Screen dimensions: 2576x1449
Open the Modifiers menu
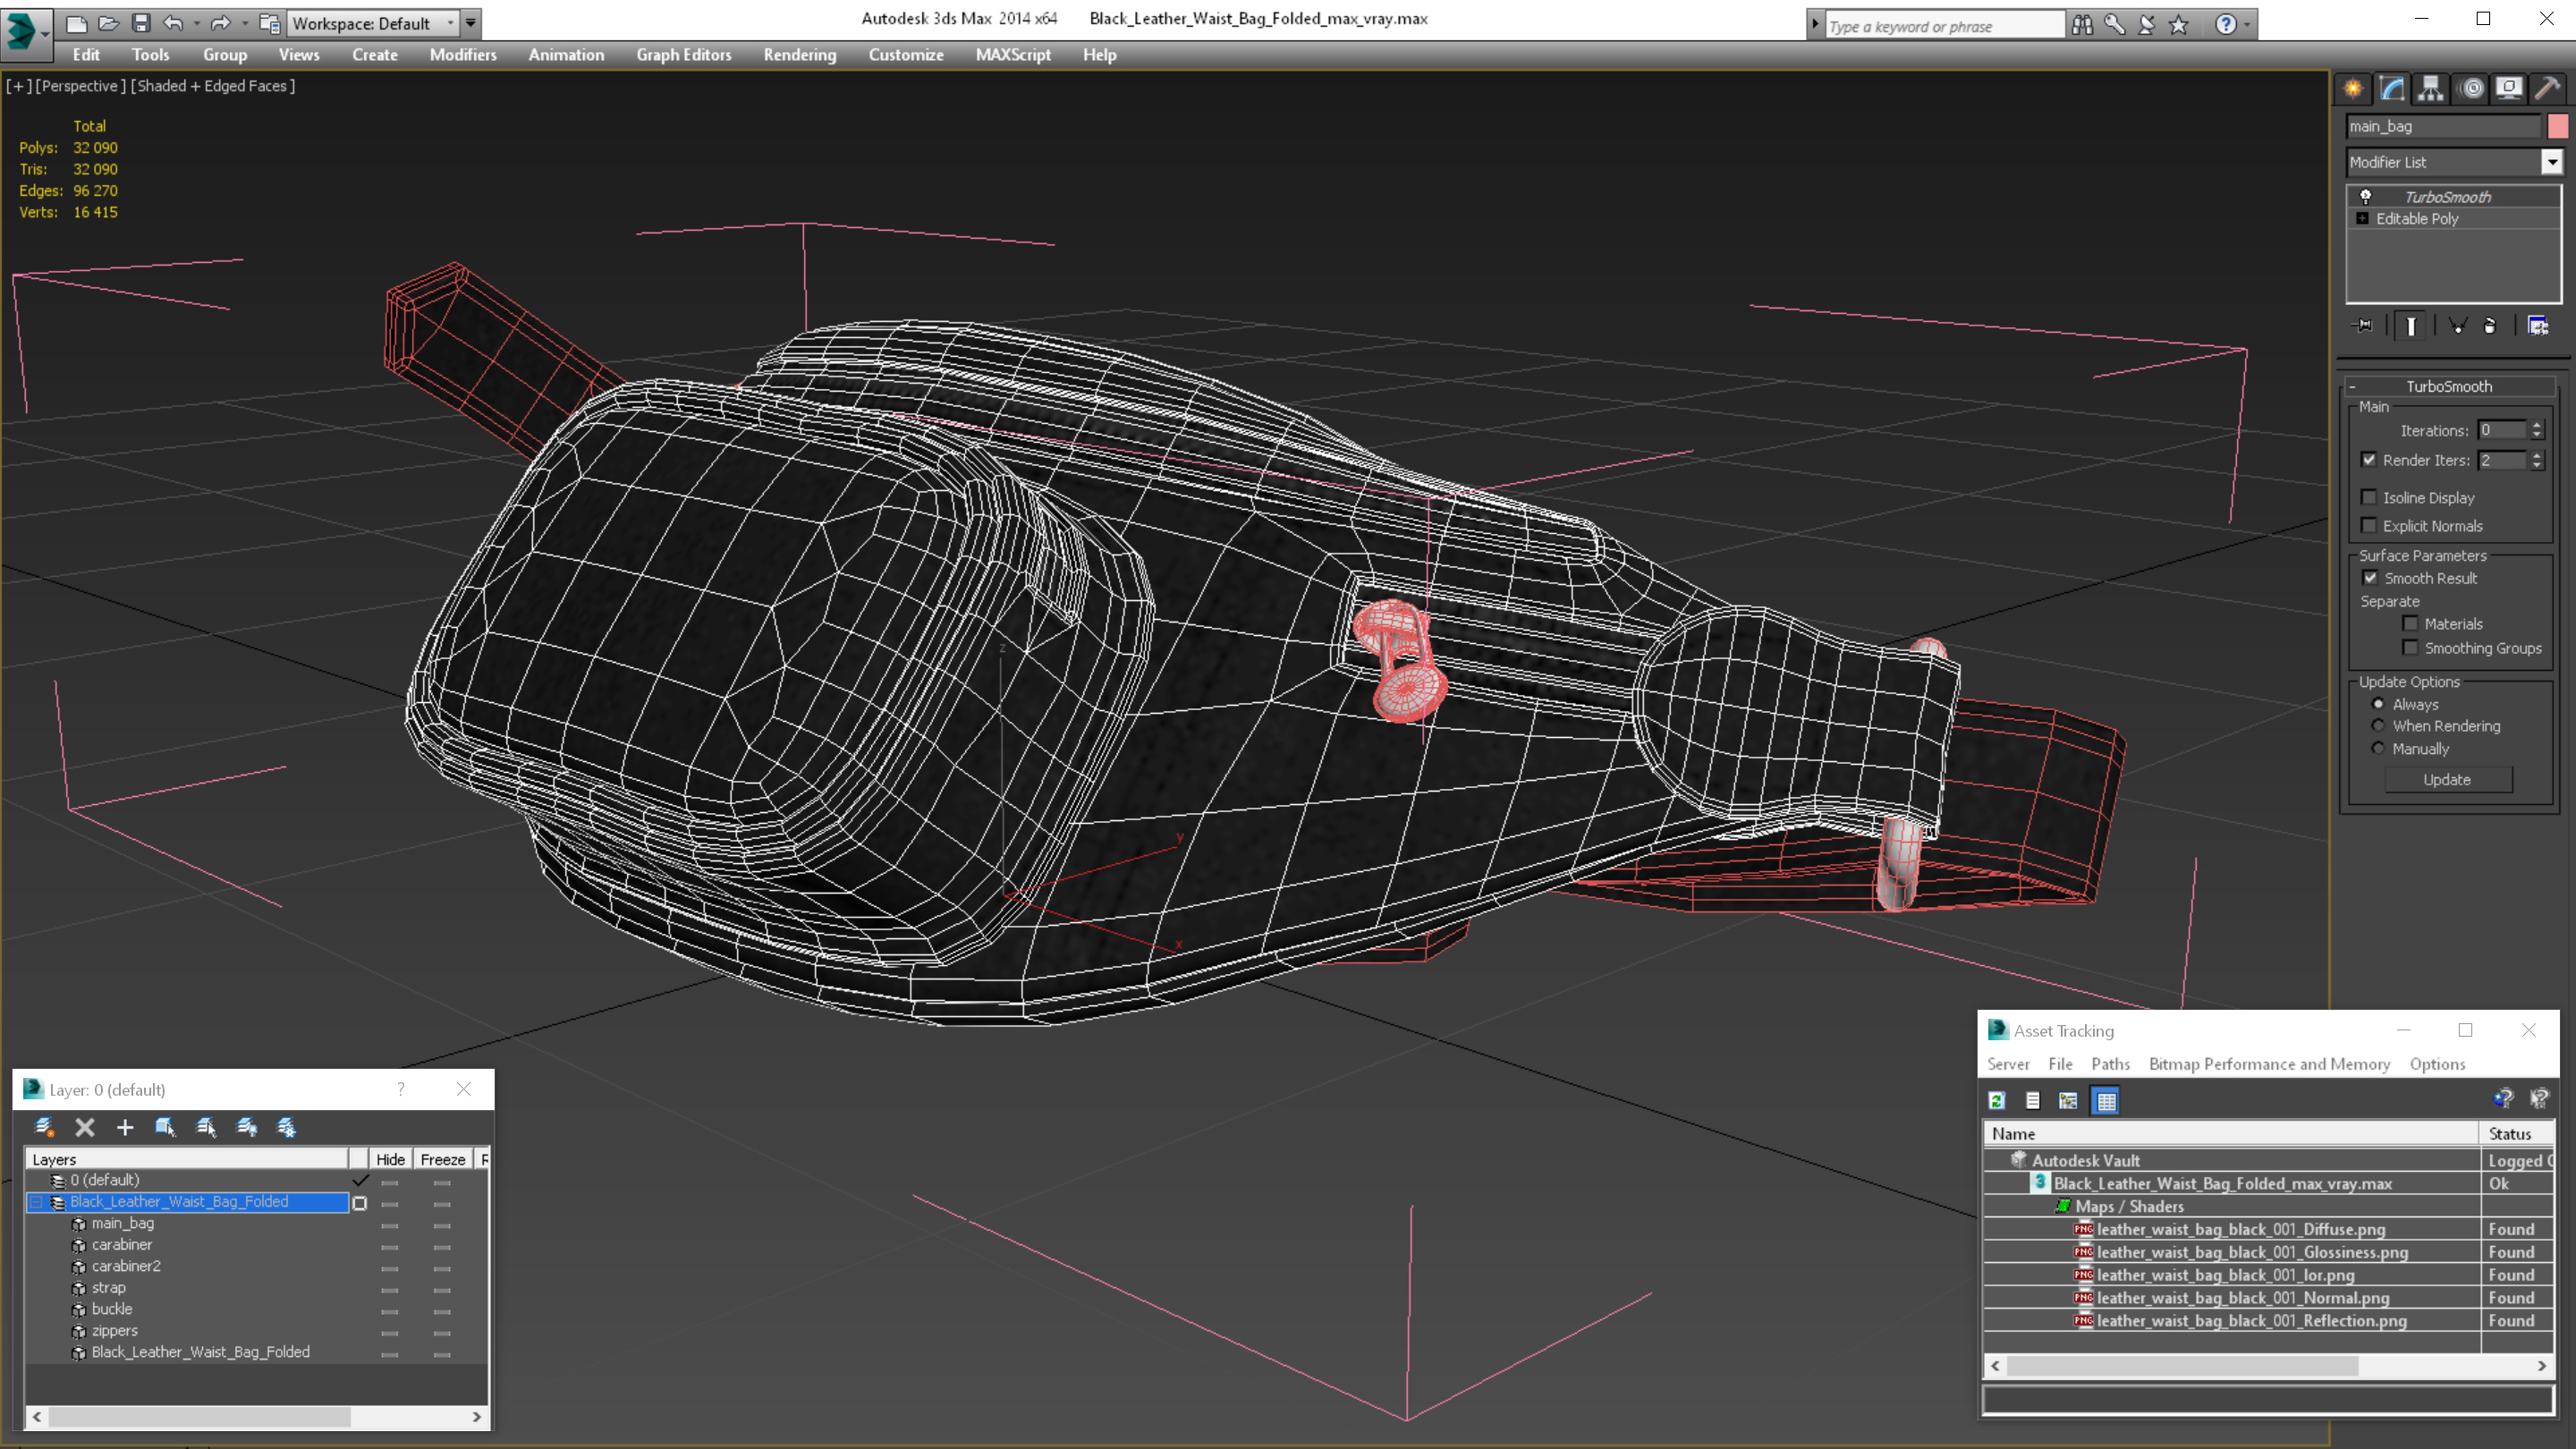pos(463,55)
